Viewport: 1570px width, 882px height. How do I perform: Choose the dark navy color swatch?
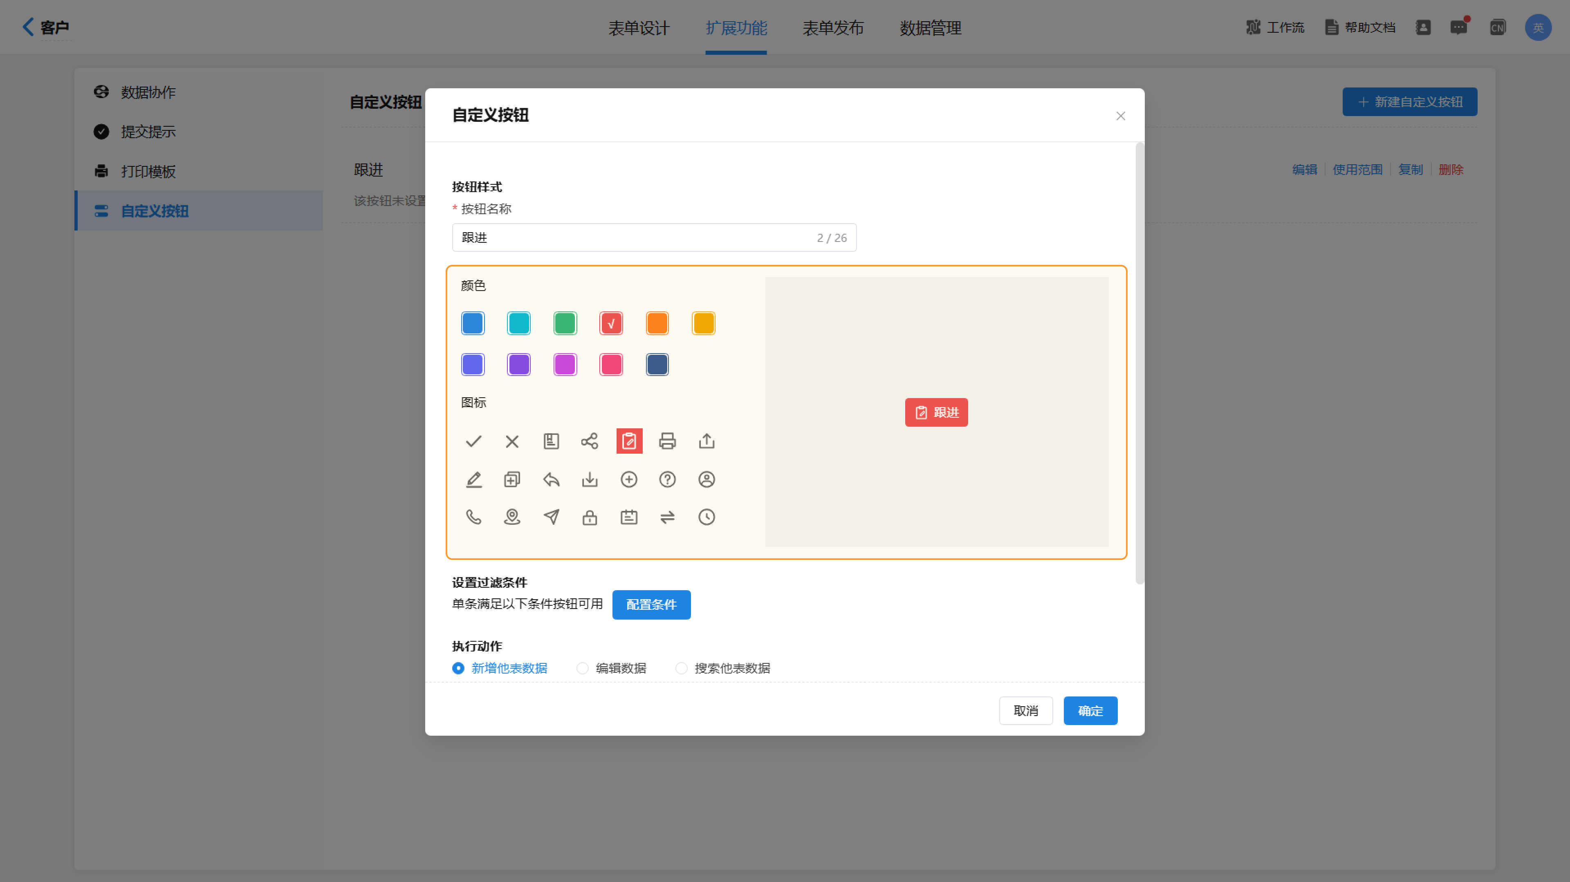click(657, 365)
